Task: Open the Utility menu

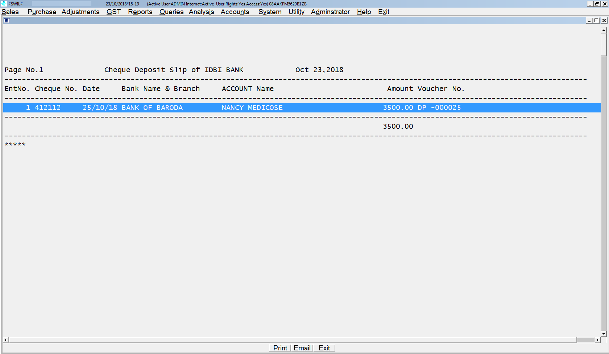Action: [x=297, y=12]
